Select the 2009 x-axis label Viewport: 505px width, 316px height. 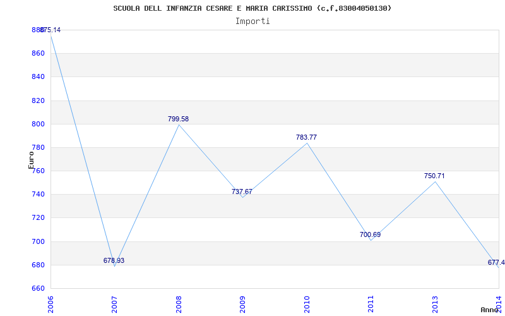(x=243, y=305)
